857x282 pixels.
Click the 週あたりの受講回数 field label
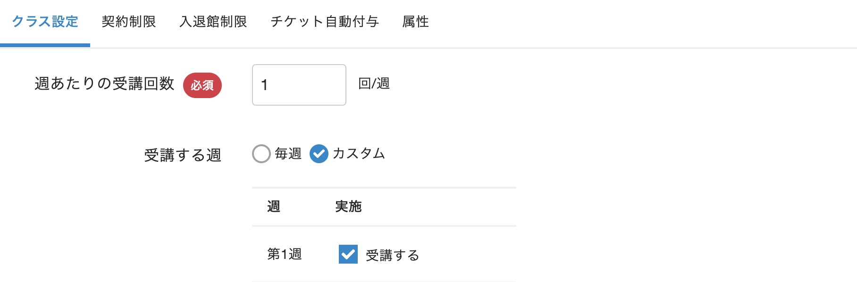[104, 83]
